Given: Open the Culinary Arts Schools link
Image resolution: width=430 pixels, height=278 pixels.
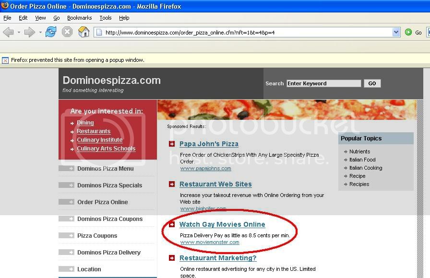Looking at the screenshot, I should [x=106, y=149].
